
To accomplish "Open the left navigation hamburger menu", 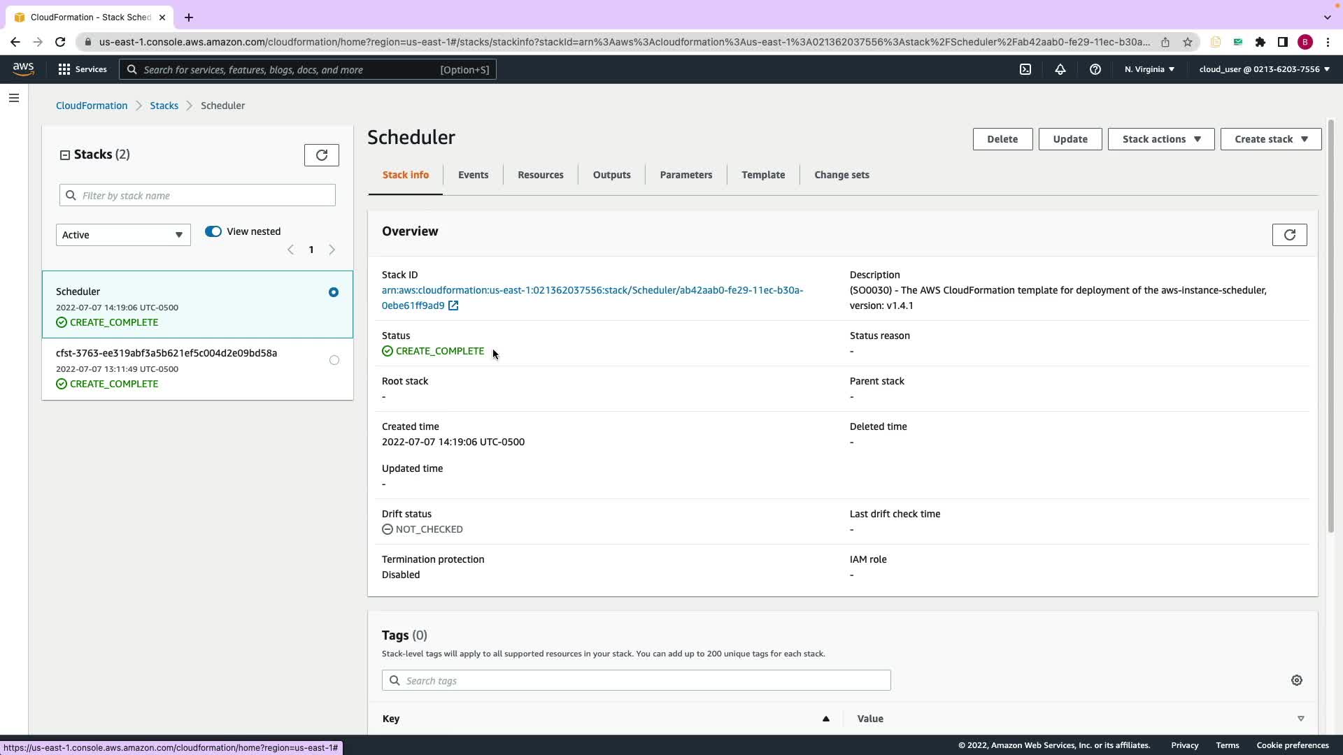I will 14,98.
